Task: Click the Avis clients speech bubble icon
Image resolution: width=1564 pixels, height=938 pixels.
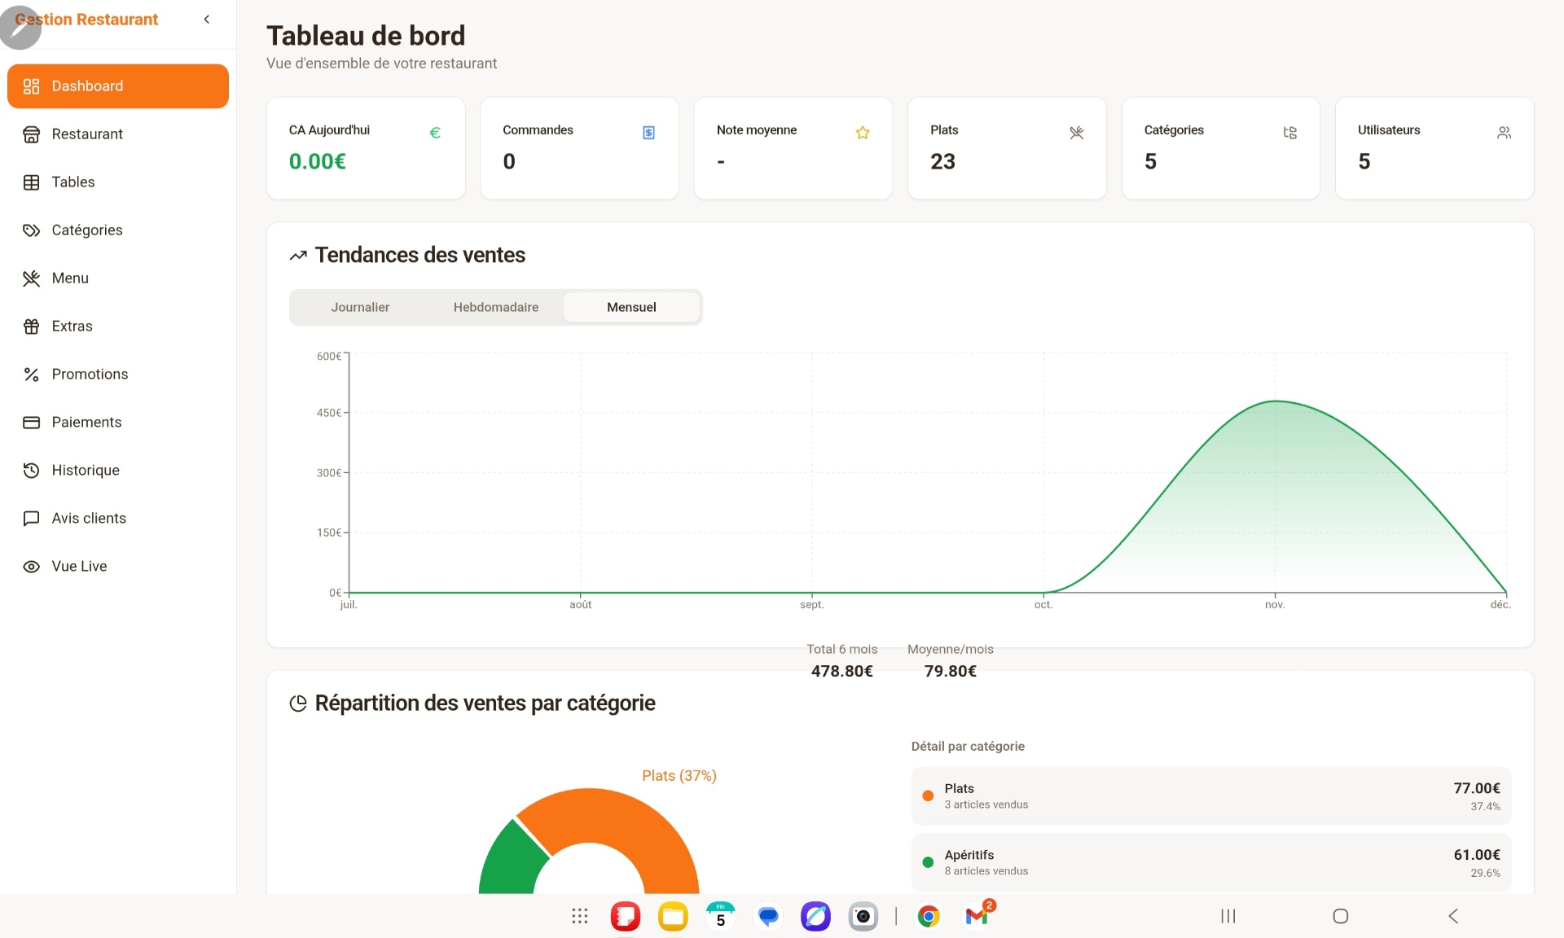Action: (x=32, y=519)
